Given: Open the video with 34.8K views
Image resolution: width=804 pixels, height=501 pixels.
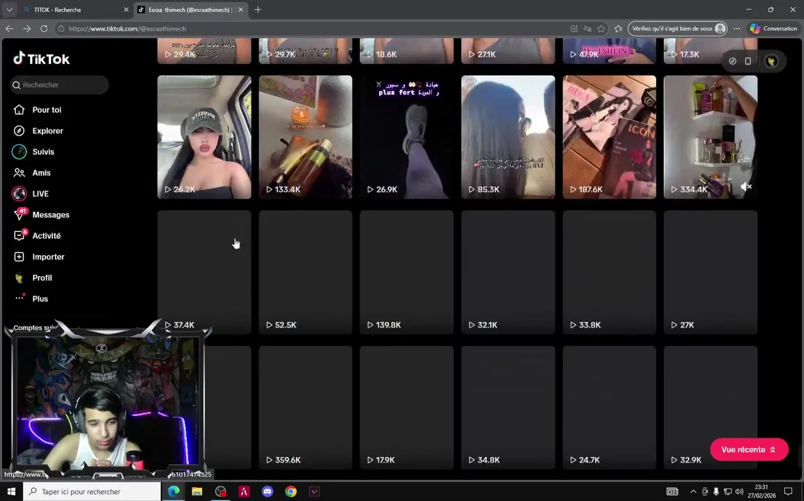Looking at the screenshot, I should pos(508,407).
